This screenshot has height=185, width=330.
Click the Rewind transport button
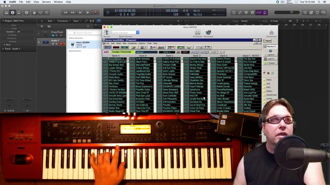click(65, 13)
